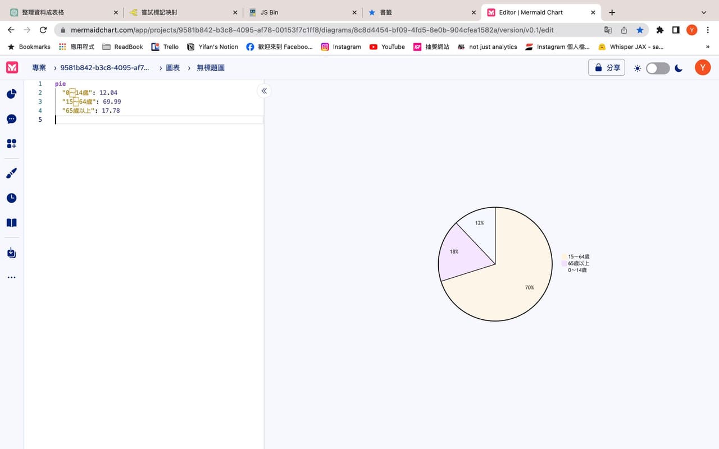Open Chrome profile Y avatar
The height and width of the screenshot is (449, 719).
tap(692, 30)
